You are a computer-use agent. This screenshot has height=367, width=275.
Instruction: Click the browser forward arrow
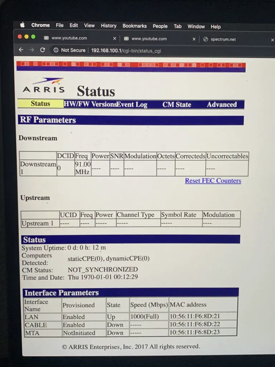[32, 50]
